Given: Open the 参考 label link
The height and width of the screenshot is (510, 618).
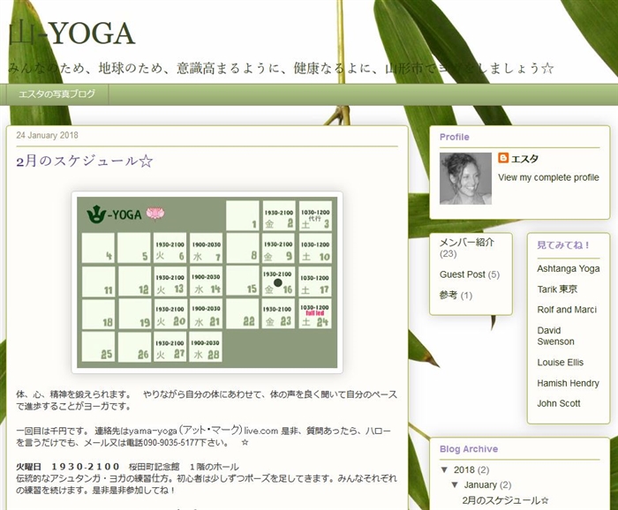Looking at the screenshot, I should (448, 295).
